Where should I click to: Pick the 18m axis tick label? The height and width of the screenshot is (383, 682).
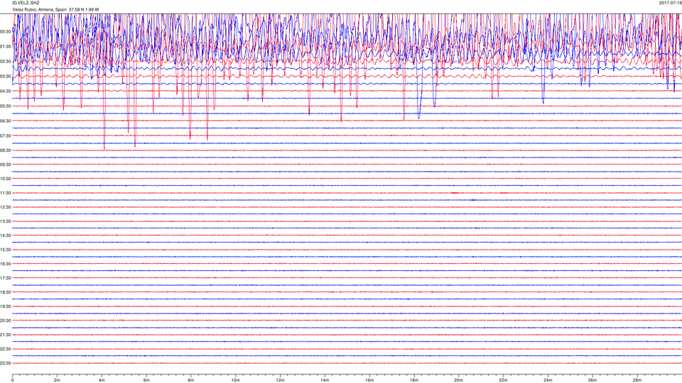pos(413,380)
